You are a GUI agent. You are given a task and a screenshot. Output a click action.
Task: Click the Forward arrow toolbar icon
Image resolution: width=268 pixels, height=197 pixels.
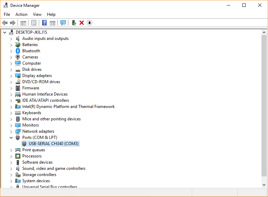point(13,23)
